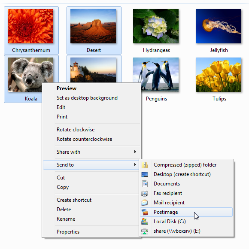Click the Documents icon in the Send to submenu
The width and height of the screenshot is (249, 249).
point(145,184)
